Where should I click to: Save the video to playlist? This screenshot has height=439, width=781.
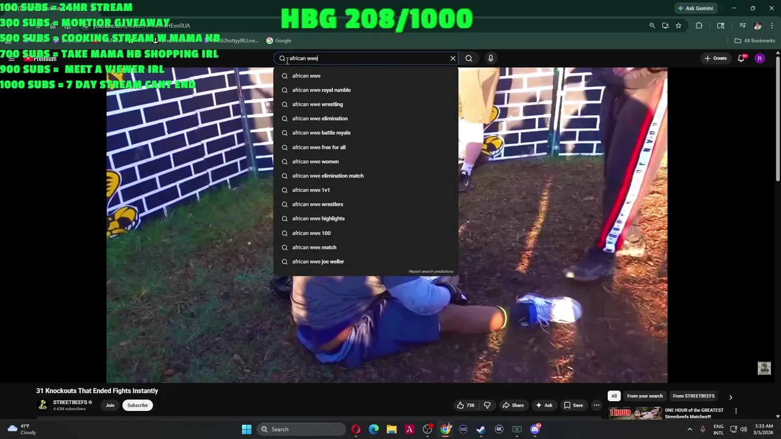tap(573, 405)
